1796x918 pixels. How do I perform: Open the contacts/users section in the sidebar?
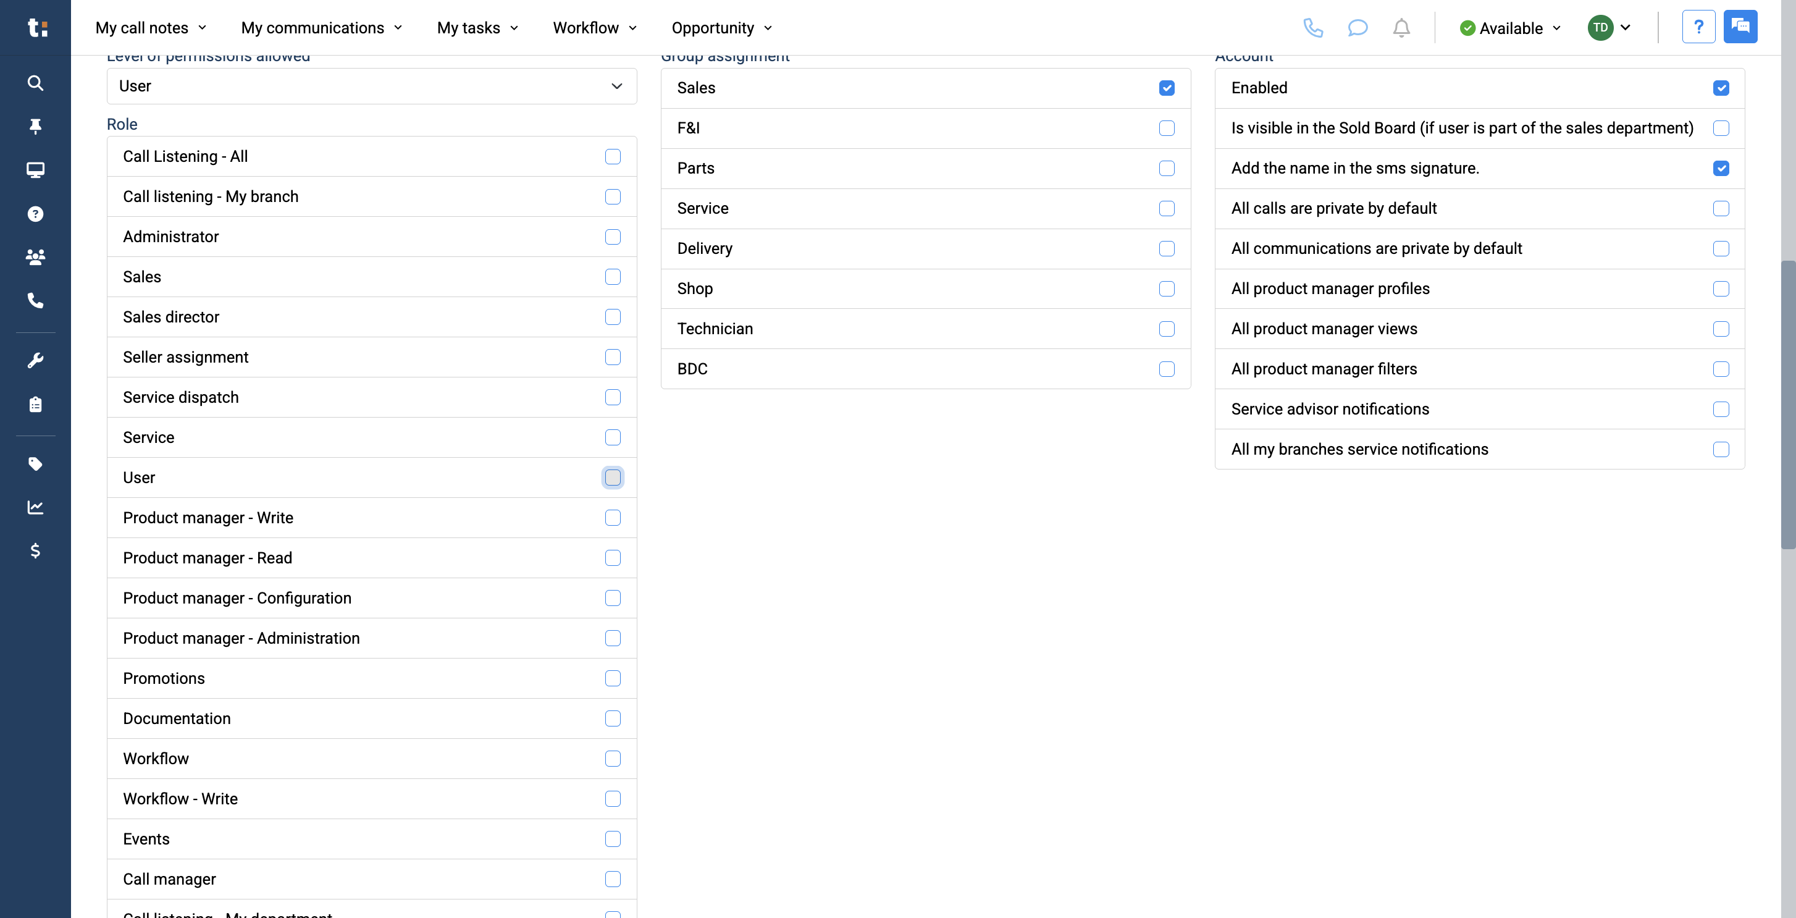[x=35, y=257]
